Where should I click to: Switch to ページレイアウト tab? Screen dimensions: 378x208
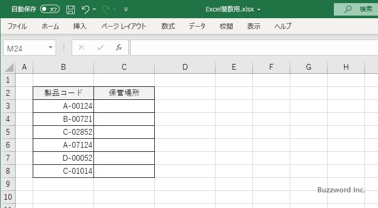(x=124, y=26)
